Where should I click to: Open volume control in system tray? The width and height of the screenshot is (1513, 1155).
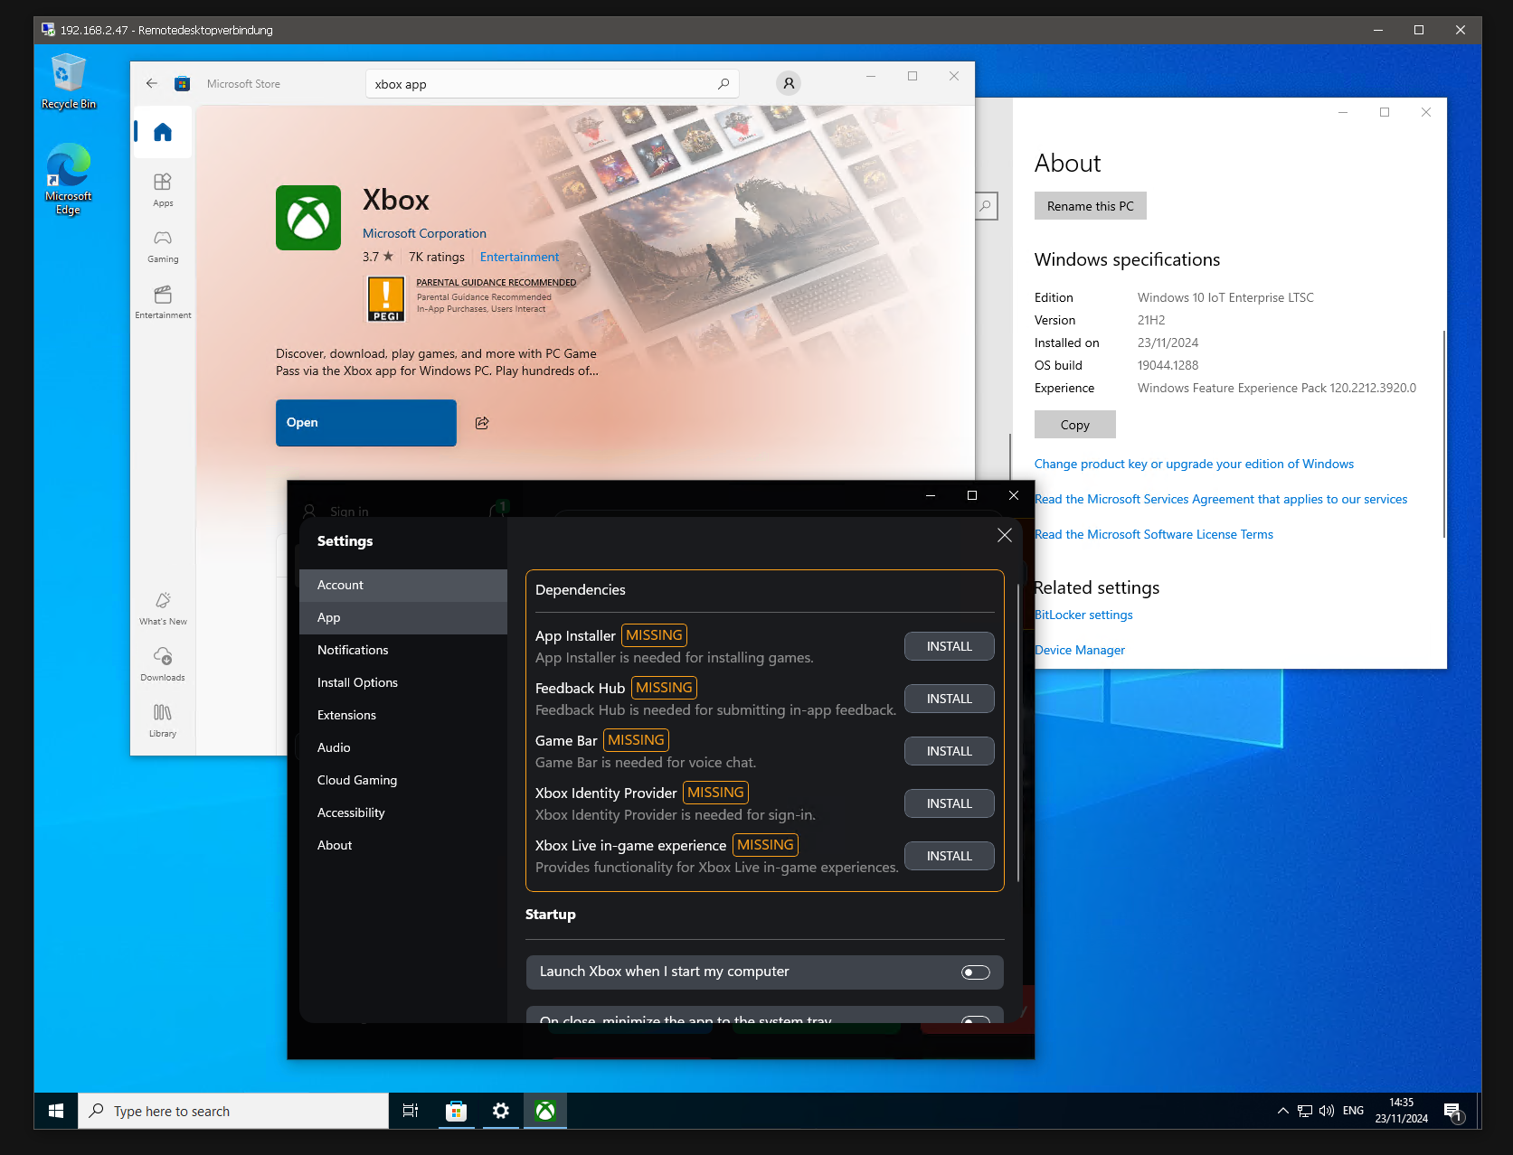pos(1327,1111)
